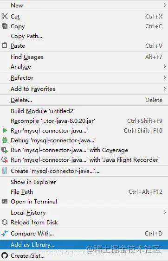Click the scissors Cut icon

[x=5, y=16]
